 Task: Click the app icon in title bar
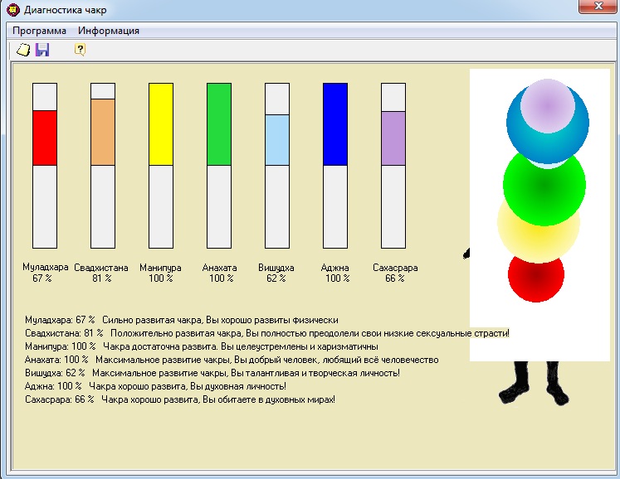(x=13, y=9)
